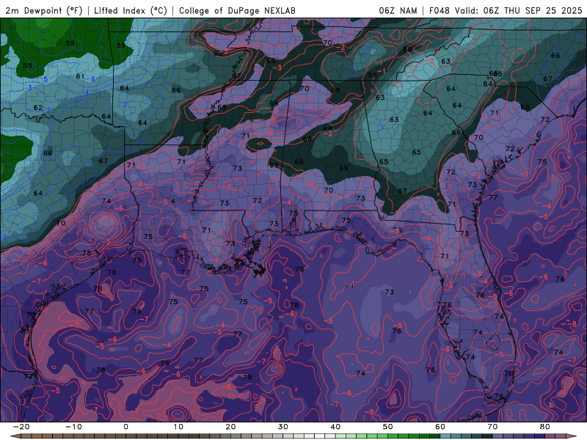Screen dimensions: 587x440
Task: Click the "80" color scale label
Action: [545, 427]
